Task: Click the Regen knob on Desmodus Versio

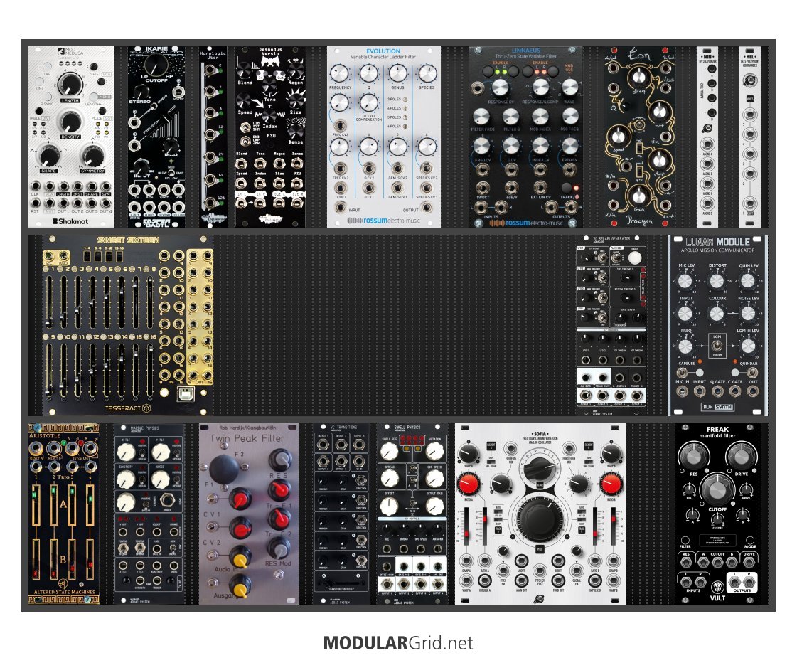Action: pos(295,70)
